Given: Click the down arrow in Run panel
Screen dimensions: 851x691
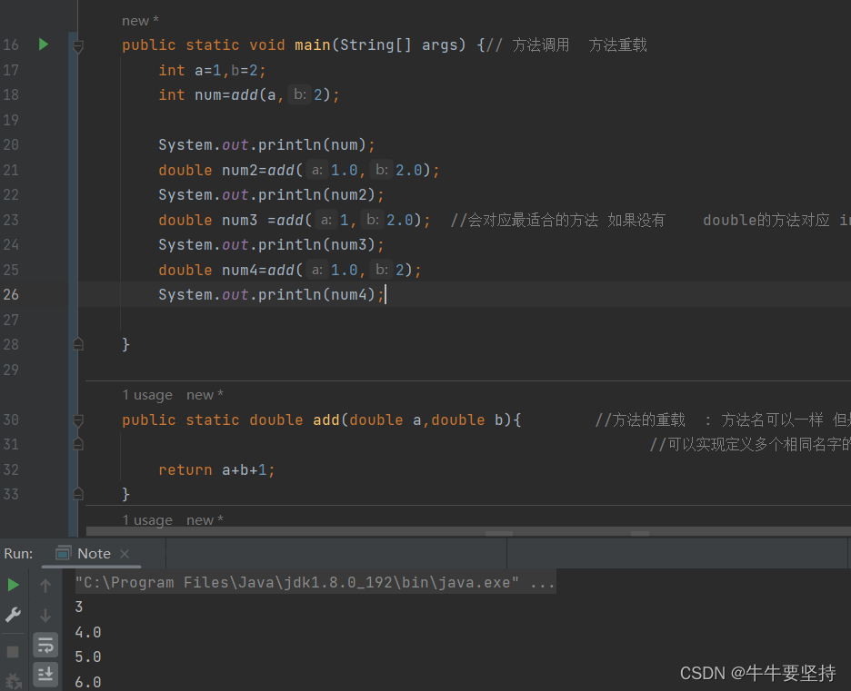Looking at the screenshot, I should pos(45,615).
